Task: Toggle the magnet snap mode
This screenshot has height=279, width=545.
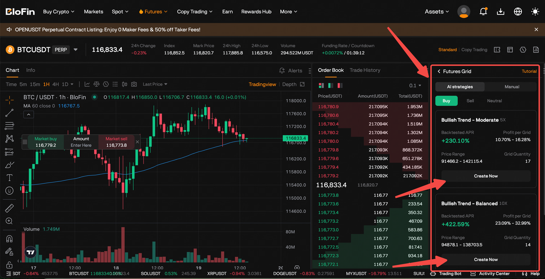Action: coord(9,238)
